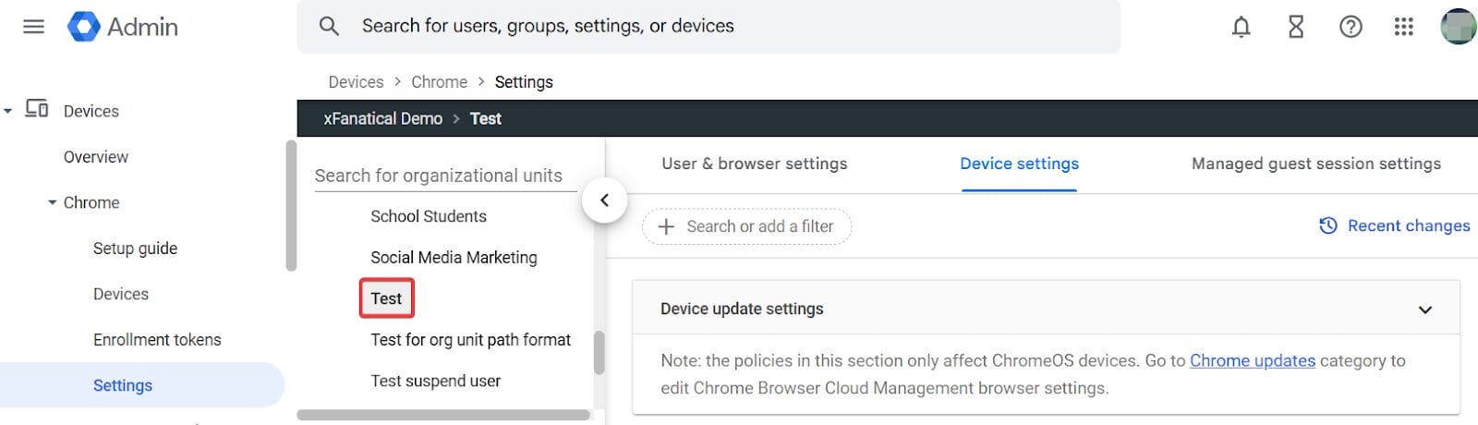
Task: Click Search or add a filter
Action: [746, 226]
